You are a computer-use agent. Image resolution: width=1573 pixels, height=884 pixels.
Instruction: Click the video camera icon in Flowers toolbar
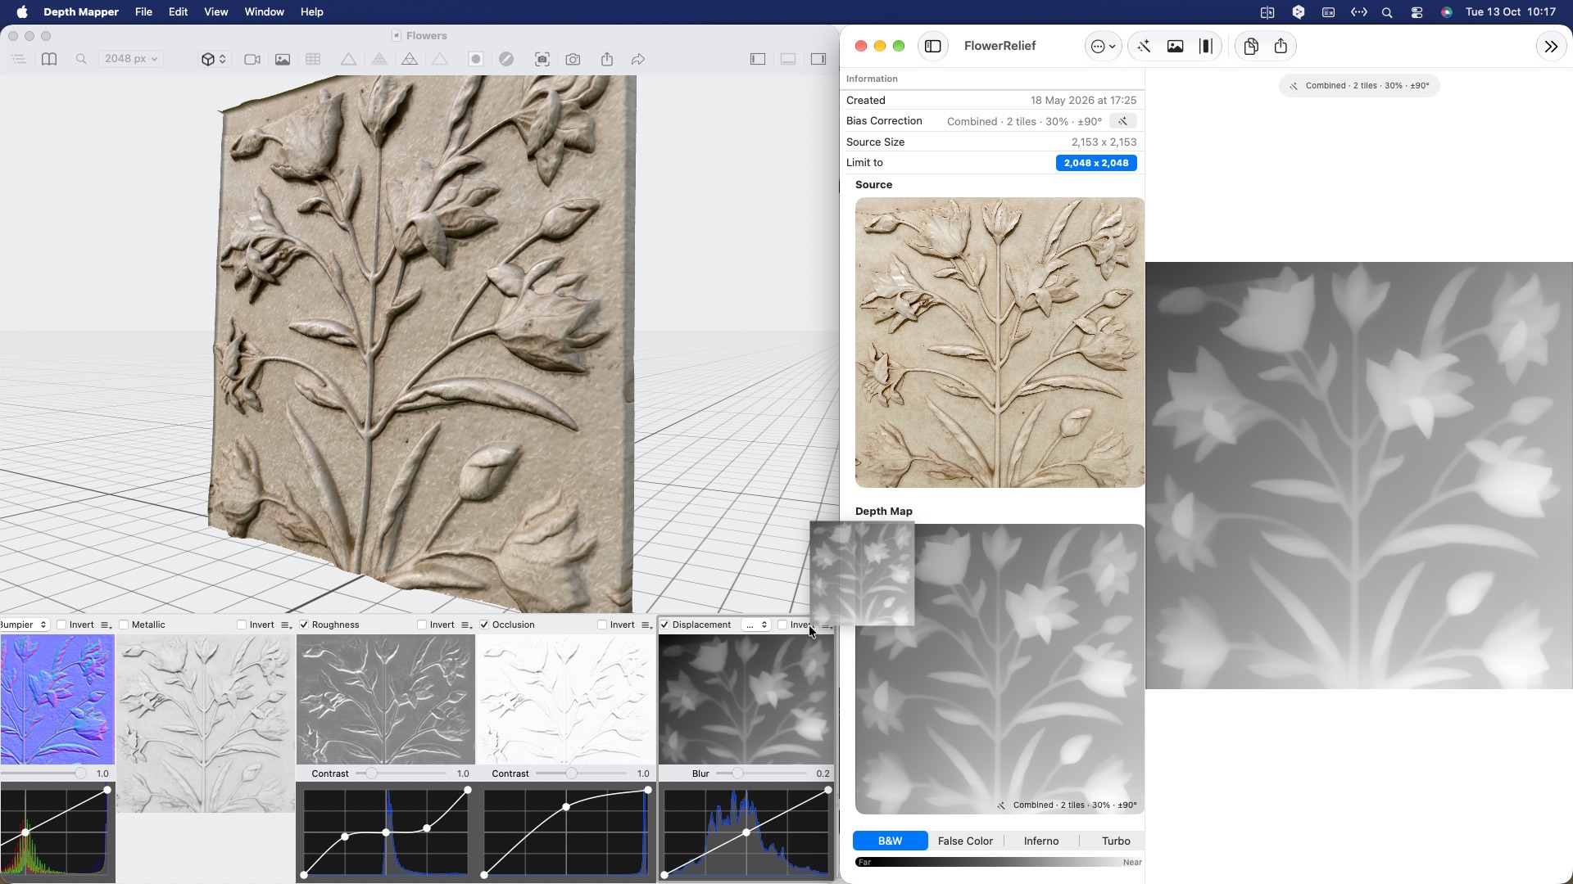(252, 59)
